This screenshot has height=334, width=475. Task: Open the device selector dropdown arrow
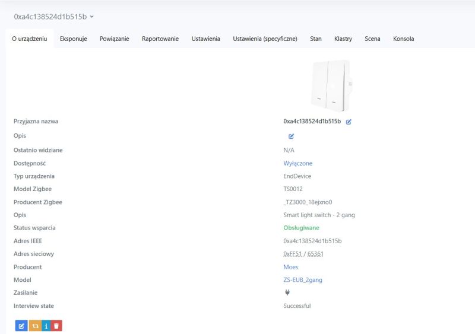tap(92, 17)
